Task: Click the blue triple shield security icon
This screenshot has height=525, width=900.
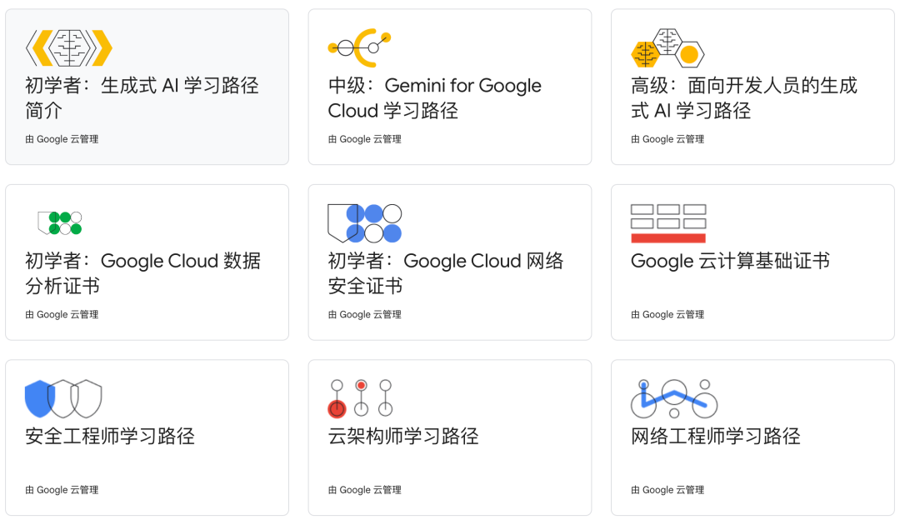Action: pos(63,399)
